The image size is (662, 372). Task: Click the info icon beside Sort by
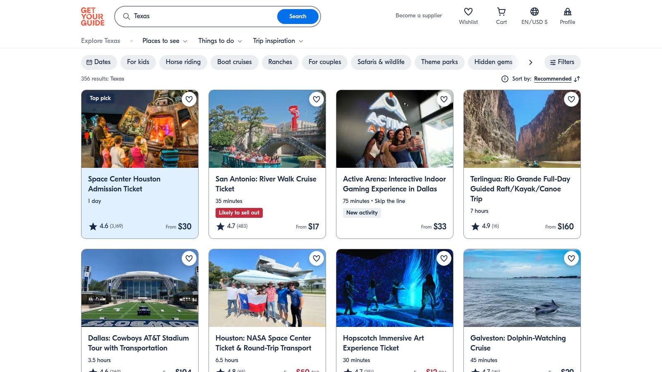click(505, 79)
